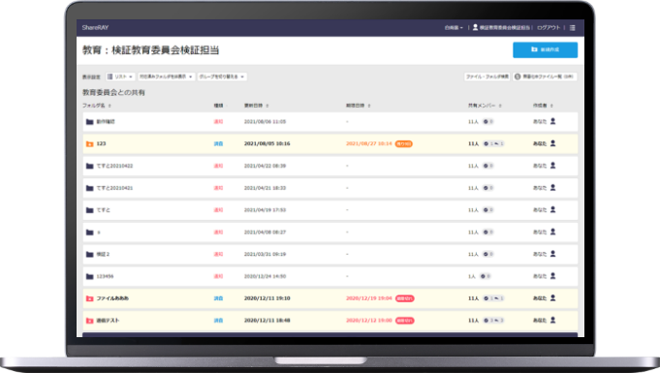Click the red folder icon for 送信テスト

(90, 321)
